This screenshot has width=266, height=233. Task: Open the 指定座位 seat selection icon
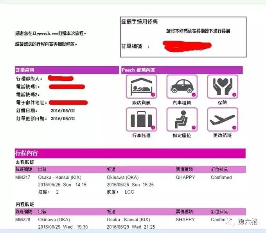(182, 119)
